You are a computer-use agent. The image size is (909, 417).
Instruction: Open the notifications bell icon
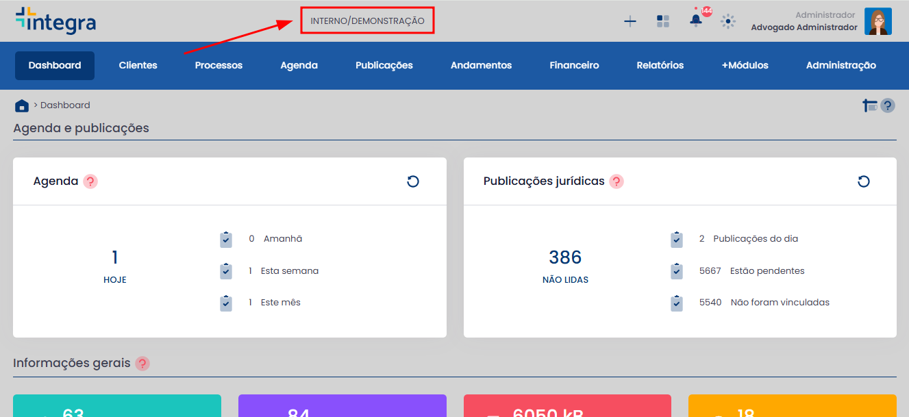coord(696,21)
